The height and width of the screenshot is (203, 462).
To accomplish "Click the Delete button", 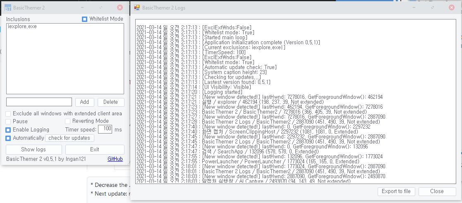I will coord(111,102).
